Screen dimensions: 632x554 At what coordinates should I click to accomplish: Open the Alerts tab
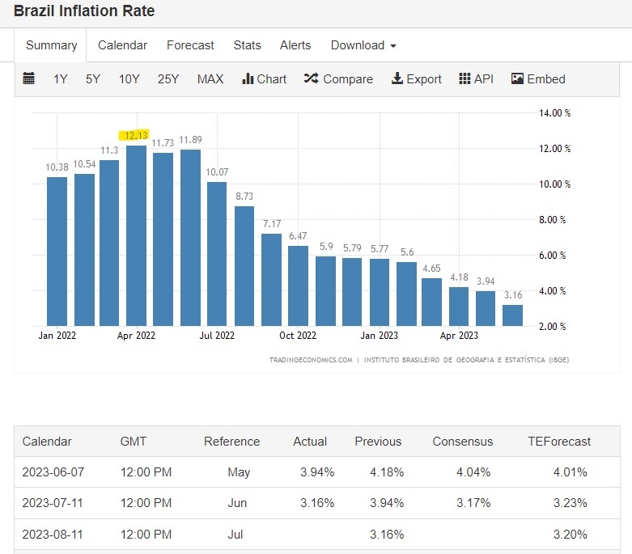coord(295,45)
